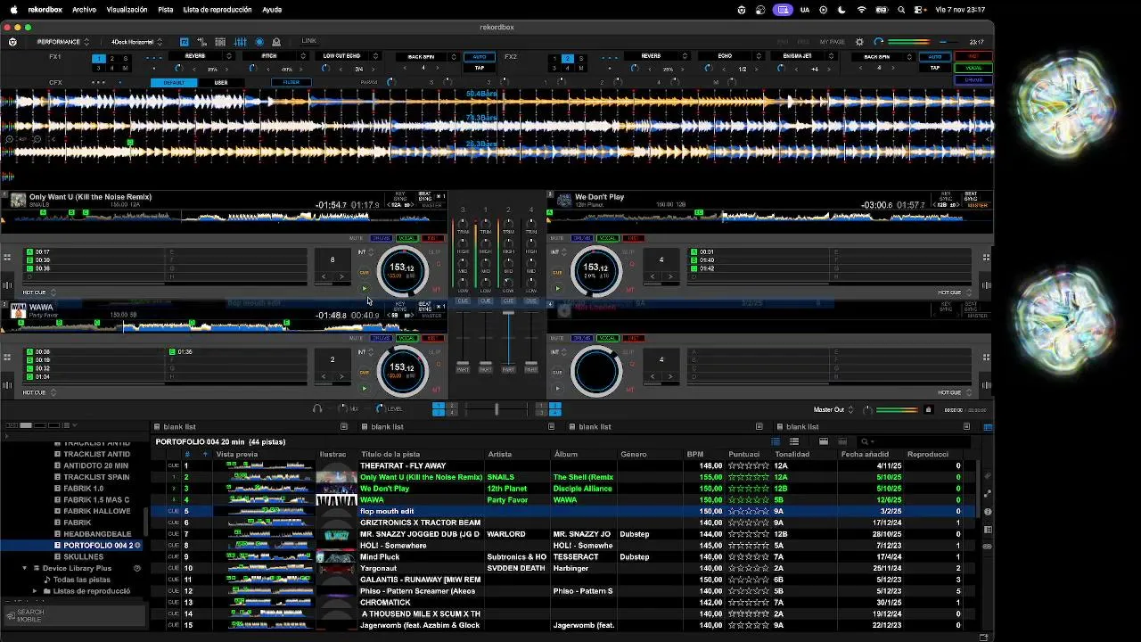The image size is (1141, 642).
Task: Open MY PAGE in the top bar
Action: tap(832, 42)
